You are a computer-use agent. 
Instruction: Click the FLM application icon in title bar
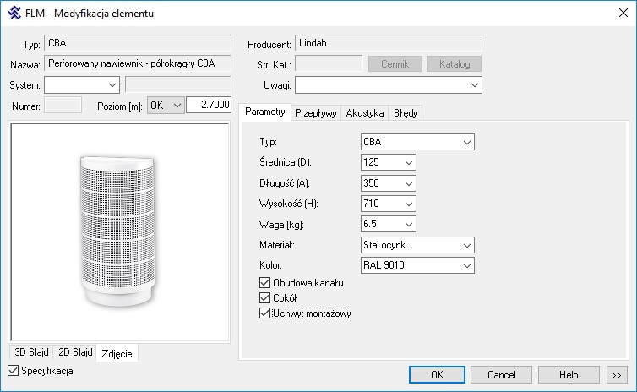(x=14, y=14)
